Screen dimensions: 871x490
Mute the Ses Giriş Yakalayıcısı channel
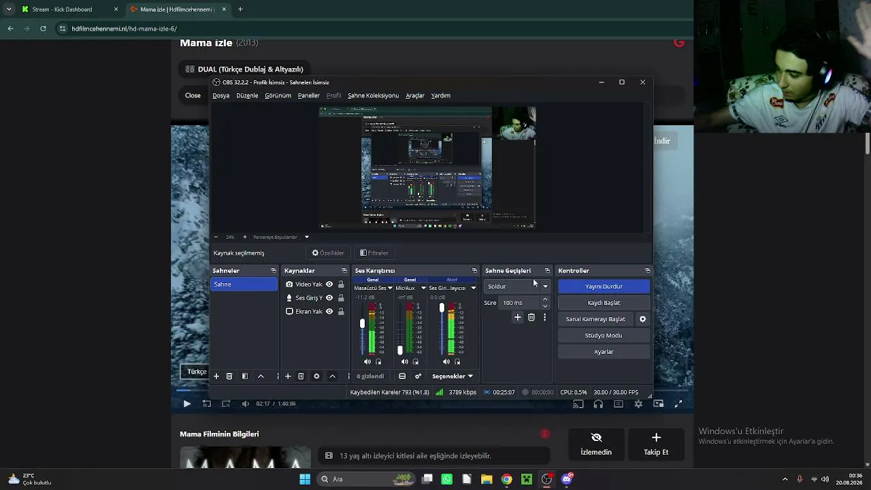[446, 362]
